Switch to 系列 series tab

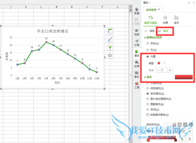[x=176, y=20]
